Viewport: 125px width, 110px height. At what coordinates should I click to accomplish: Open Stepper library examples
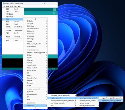coord(35,80)
